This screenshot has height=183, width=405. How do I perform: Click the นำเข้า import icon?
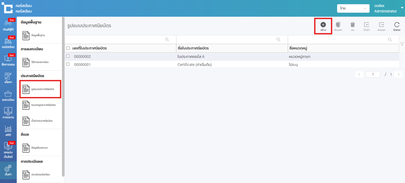pos(367,25)
